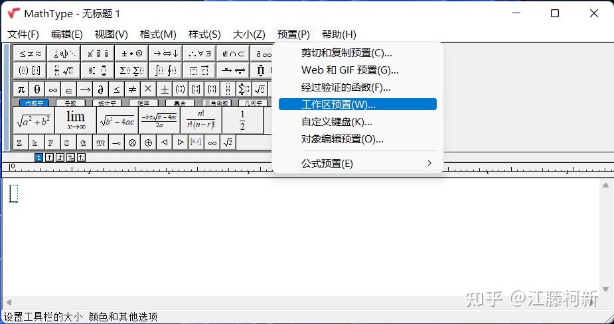Open the spaces and ellipses palette
614x324 pixels.
click(x=64, y=54)
